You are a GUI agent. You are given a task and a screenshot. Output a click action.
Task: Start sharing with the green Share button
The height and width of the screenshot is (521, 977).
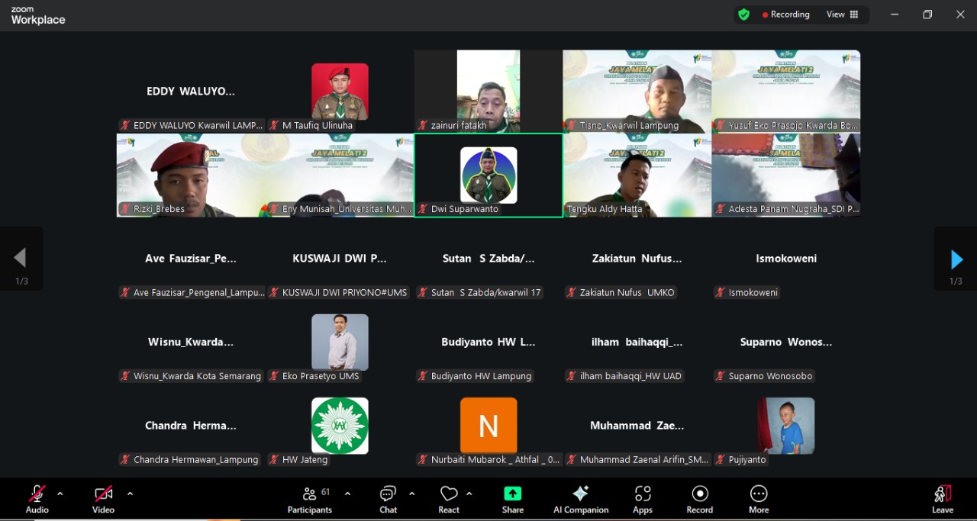tap(512, 499)
